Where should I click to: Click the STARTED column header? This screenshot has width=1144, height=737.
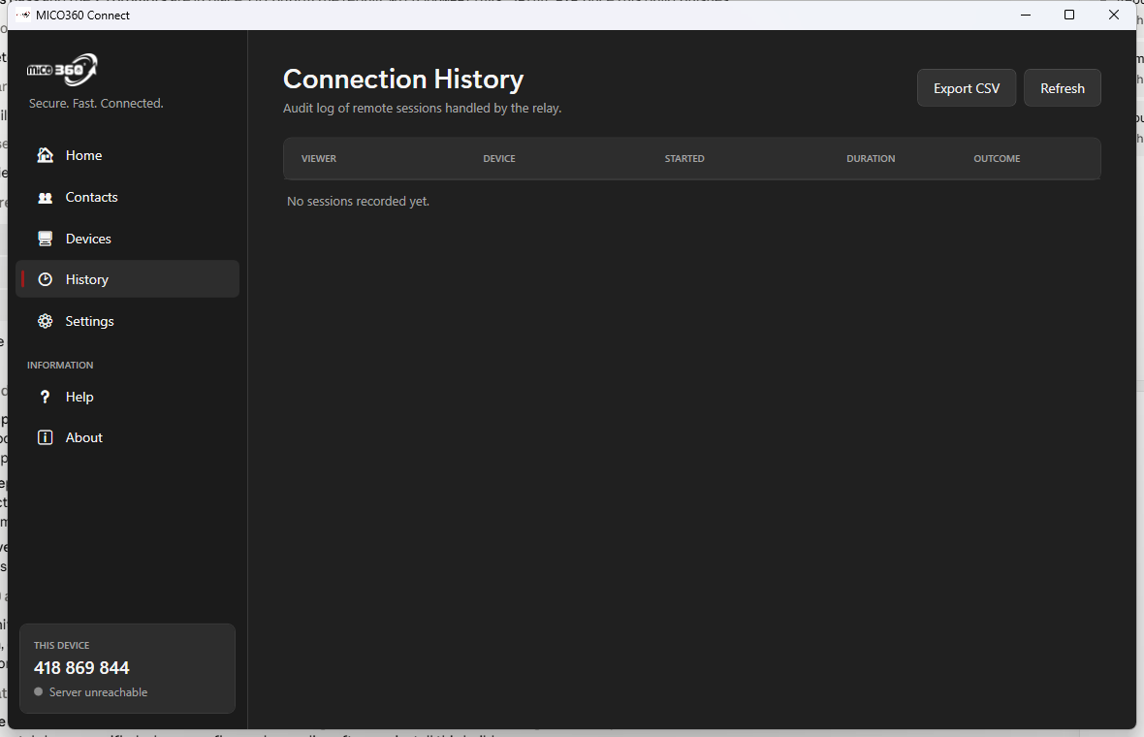pyautogui.click(x=684, y=158)
